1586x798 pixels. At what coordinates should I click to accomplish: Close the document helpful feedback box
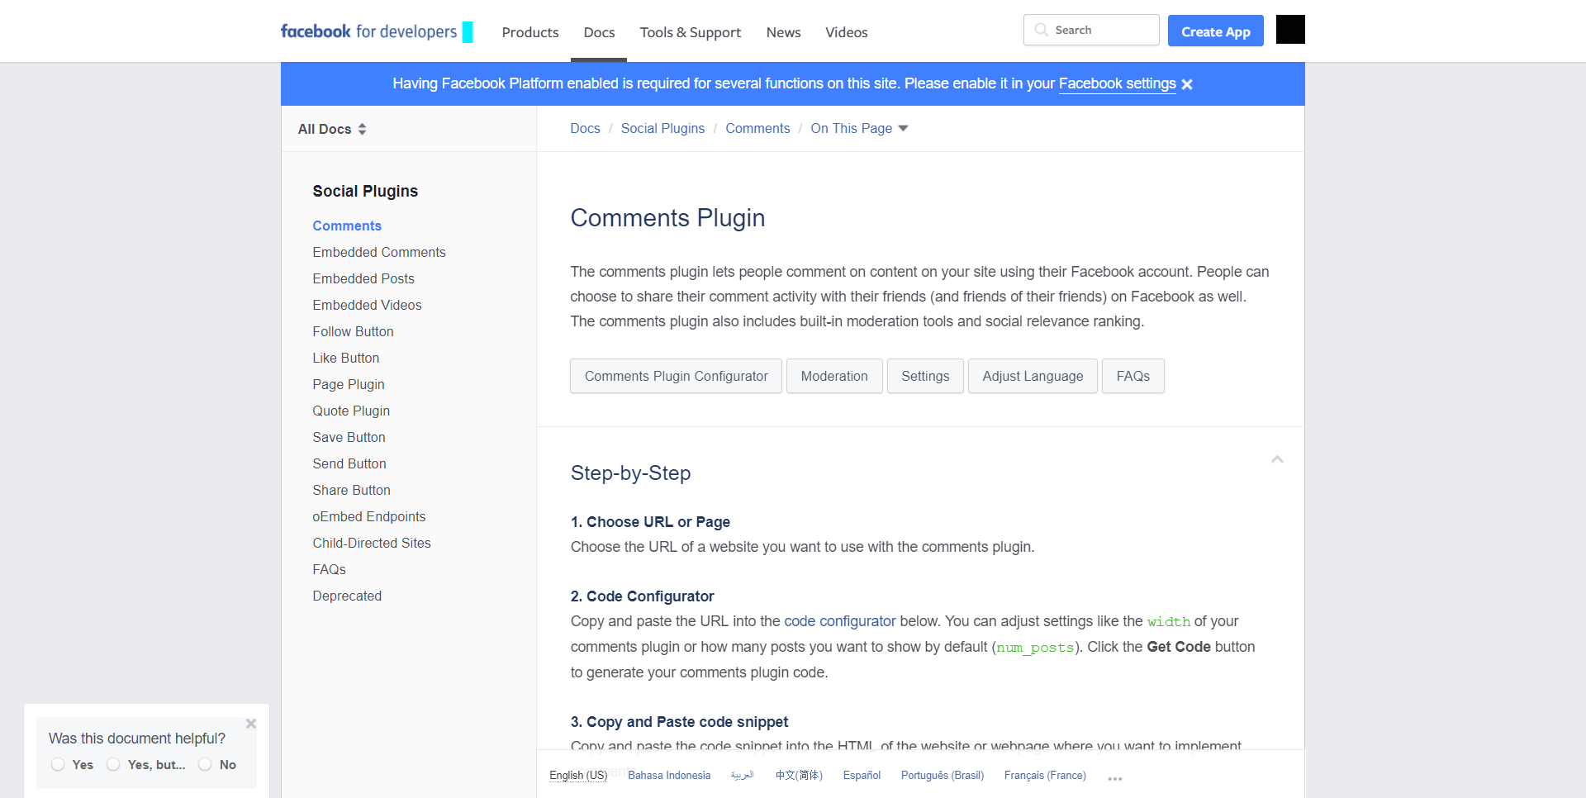click(251, 724)
